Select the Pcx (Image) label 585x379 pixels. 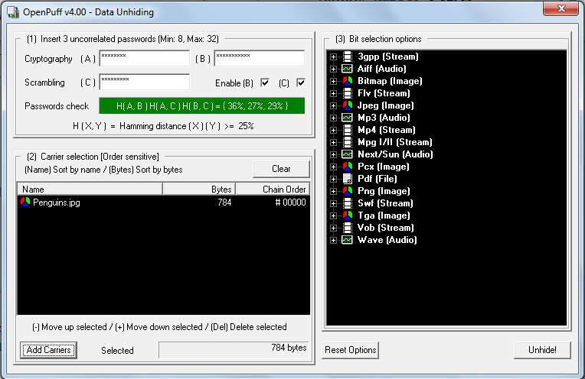pyautogui.click(x=383, y=167)
